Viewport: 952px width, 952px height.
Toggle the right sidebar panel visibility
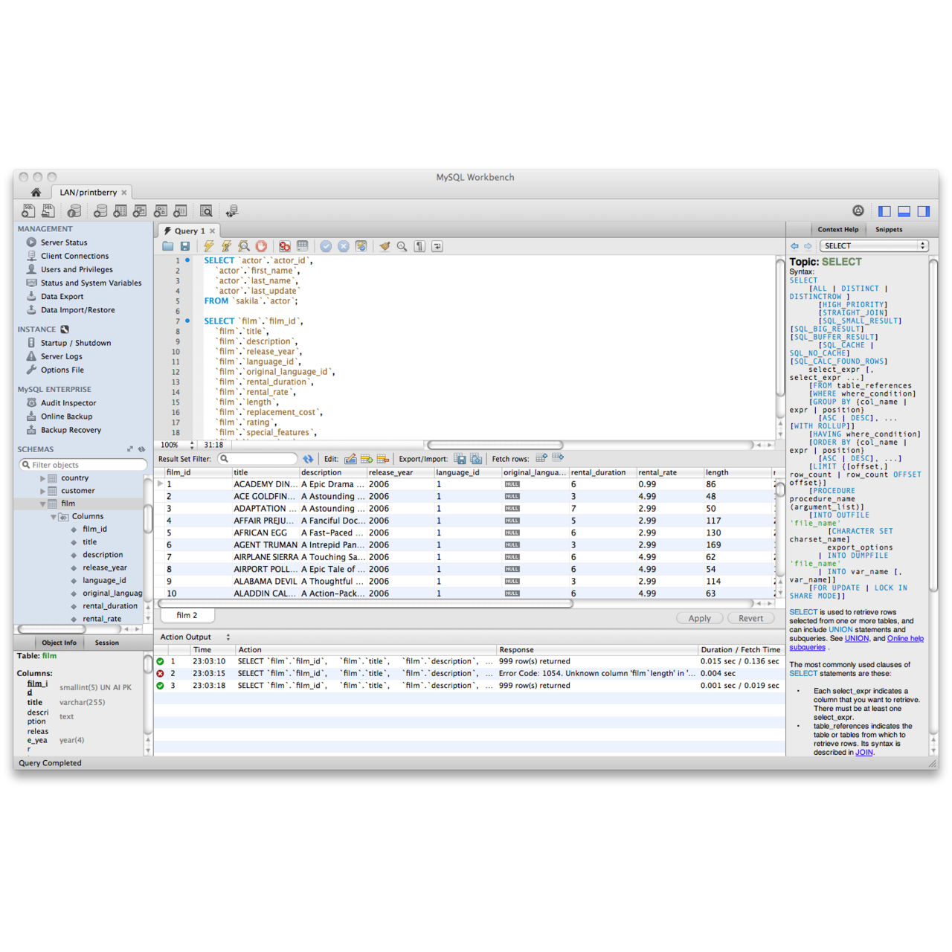(923, 211)
